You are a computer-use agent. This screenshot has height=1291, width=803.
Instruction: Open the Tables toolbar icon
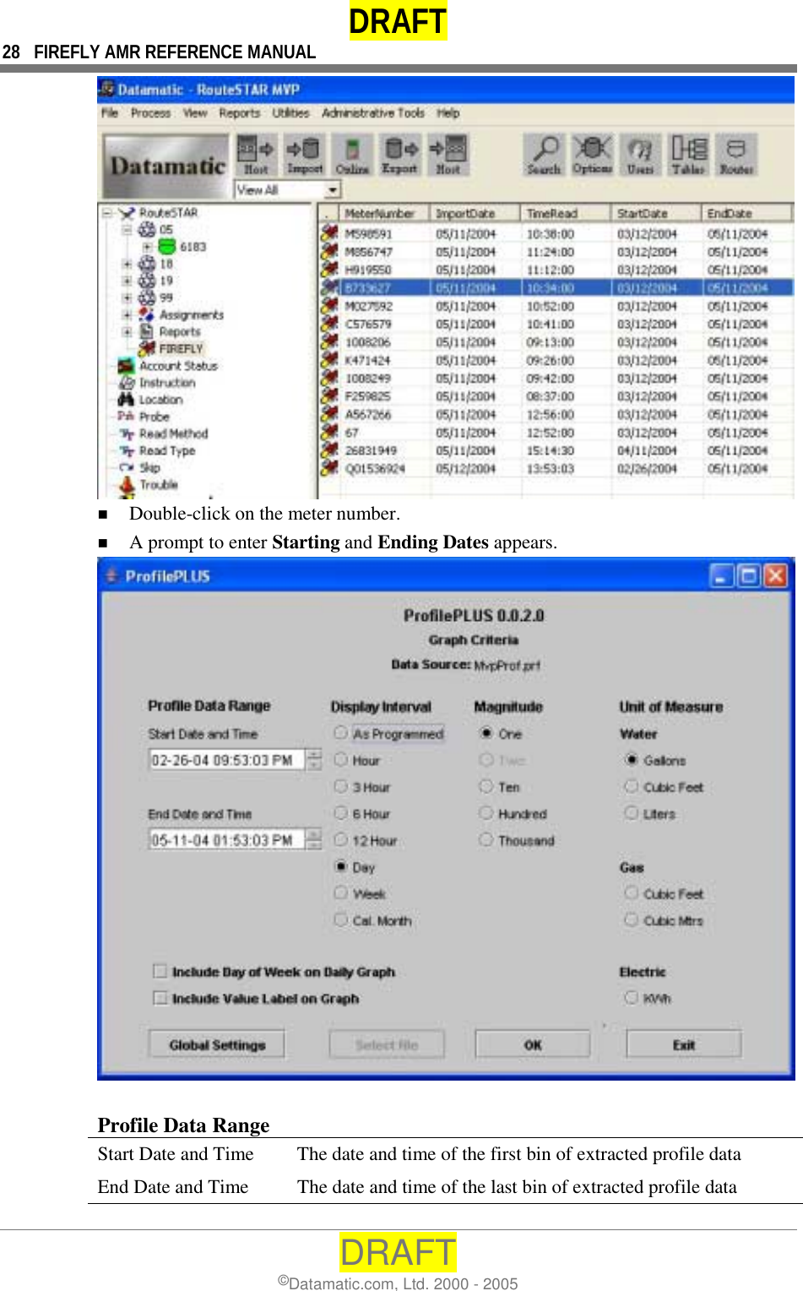point(688,155)
